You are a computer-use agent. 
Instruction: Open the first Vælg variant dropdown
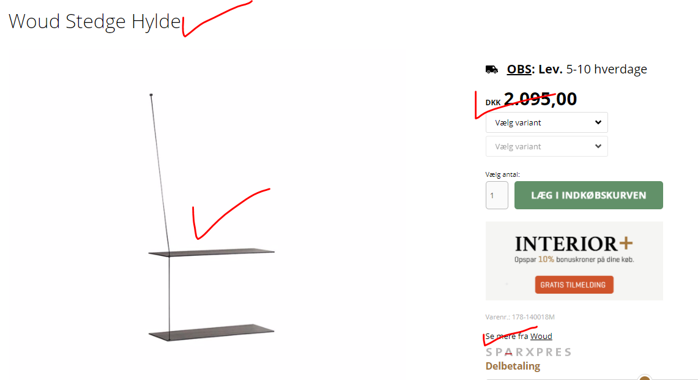(547, 122)
